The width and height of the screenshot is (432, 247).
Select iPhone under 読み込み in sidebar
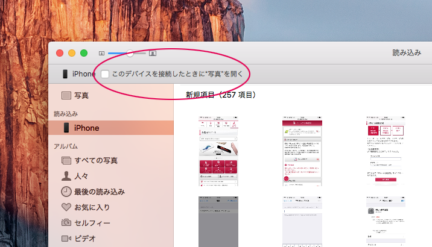coord(111,128)
